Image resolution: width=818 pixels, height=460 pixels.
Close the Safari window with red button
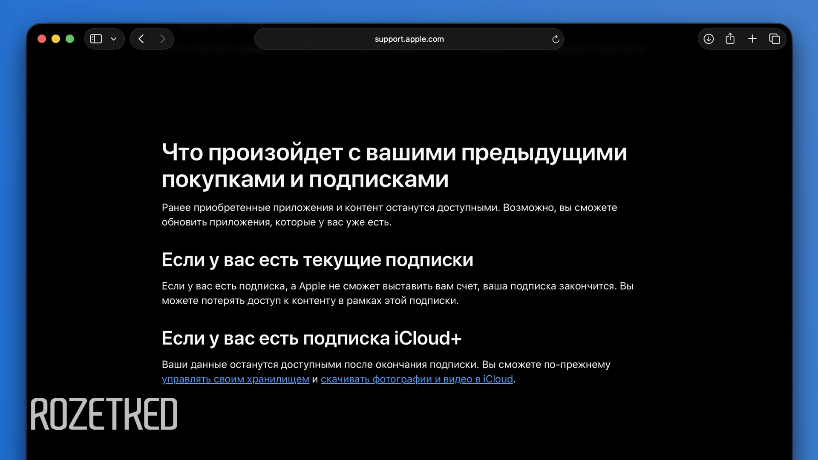(x=42, y=39)
